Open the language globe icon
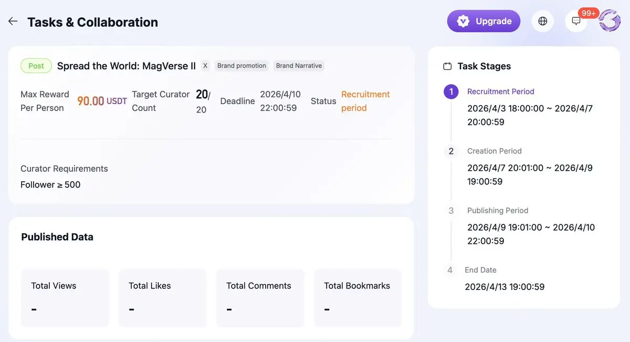The width and height of the screenshot is (630, 342). (543, 21)
